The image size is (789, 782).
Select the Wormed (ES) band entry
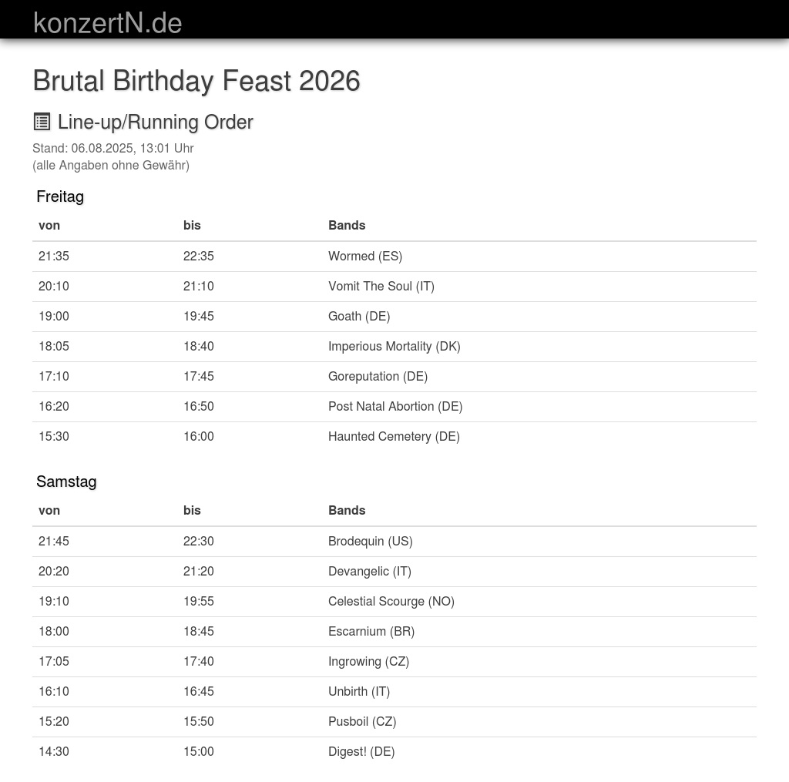pyautogui.click(x=365, y=256)
